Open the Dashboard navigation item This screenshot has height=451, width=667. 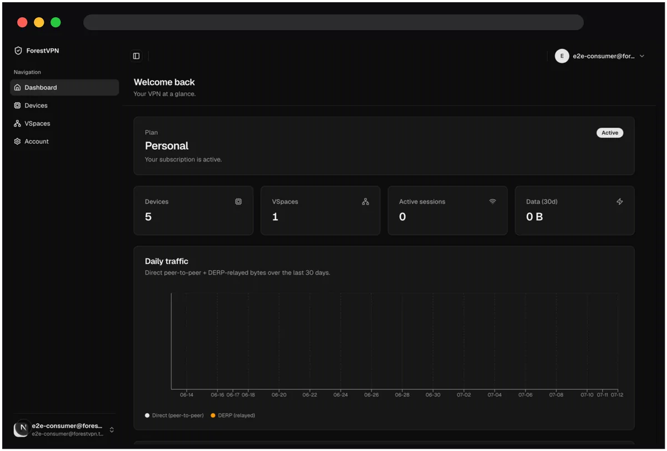[64, 88]
